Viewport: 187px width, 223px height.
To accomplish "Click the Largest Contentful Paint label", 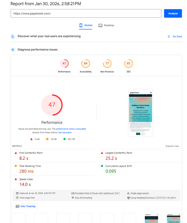I will coord(119,153).
